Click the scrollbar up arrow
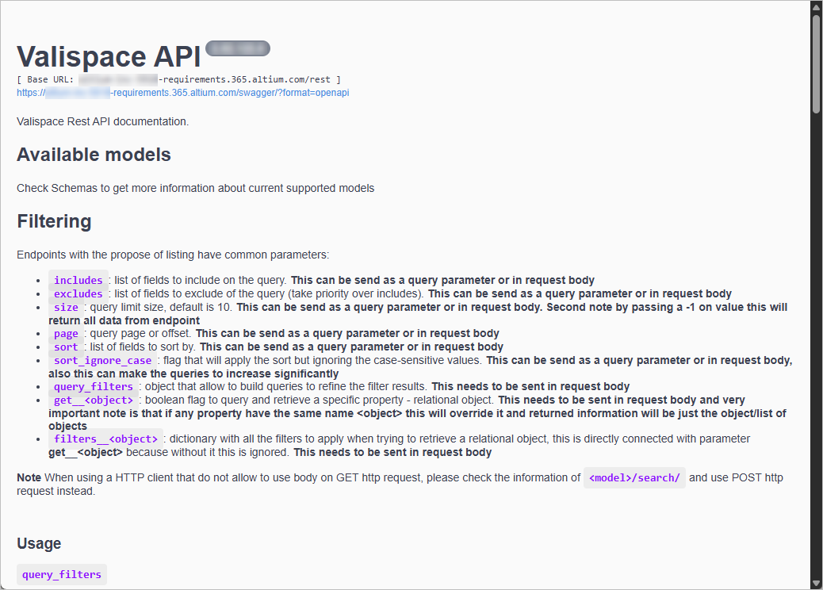This screenshot has width=823, height=590. click(816, 6)
